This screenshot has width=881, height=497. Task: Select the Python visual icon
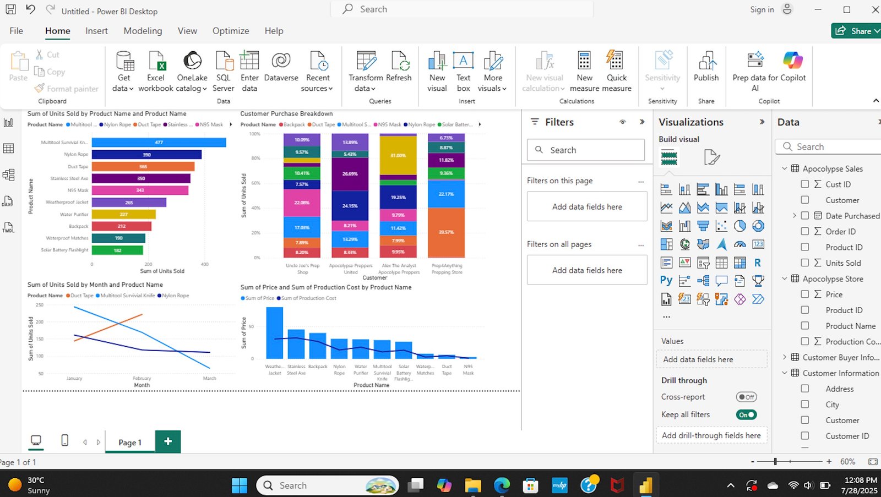(666, 281)
